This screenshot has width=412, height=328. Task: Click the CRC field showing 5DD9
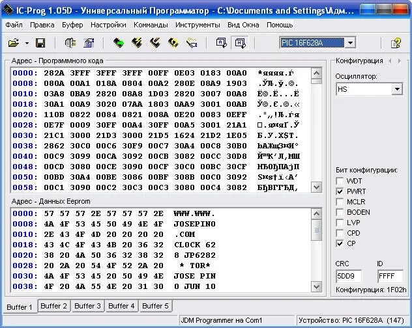(348, 276)
